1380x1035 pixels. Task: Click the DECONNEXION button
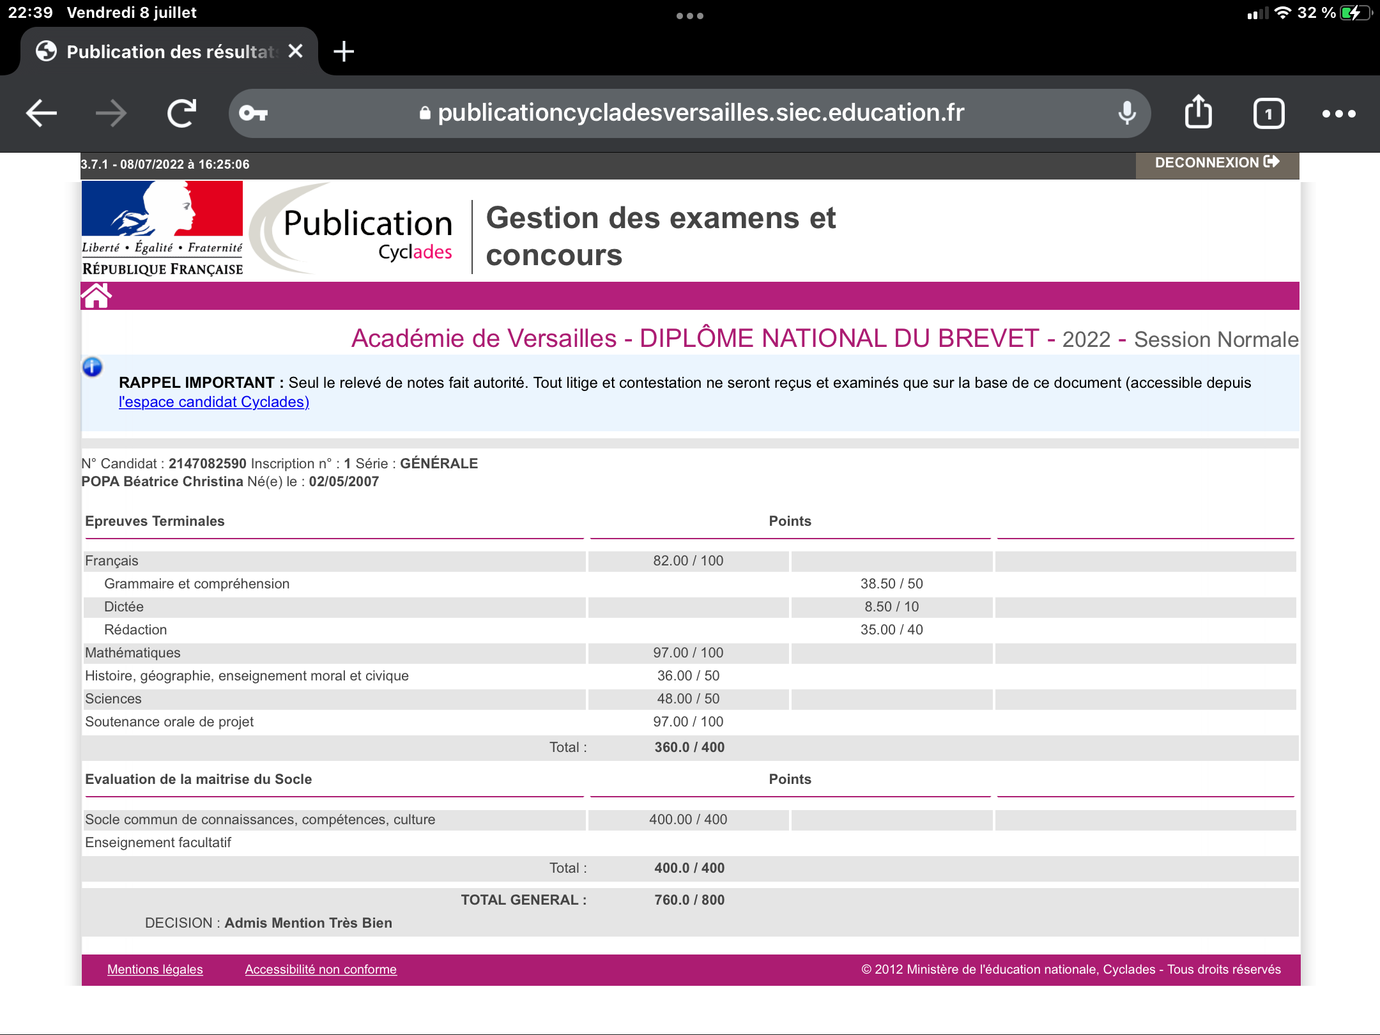(1216, 163)
